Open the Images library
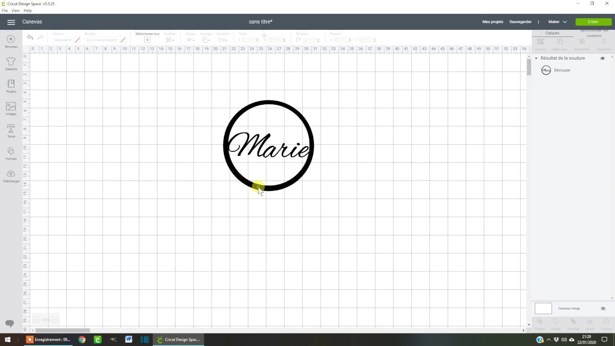Screen dimensions: 615x346 pos(11,106)
